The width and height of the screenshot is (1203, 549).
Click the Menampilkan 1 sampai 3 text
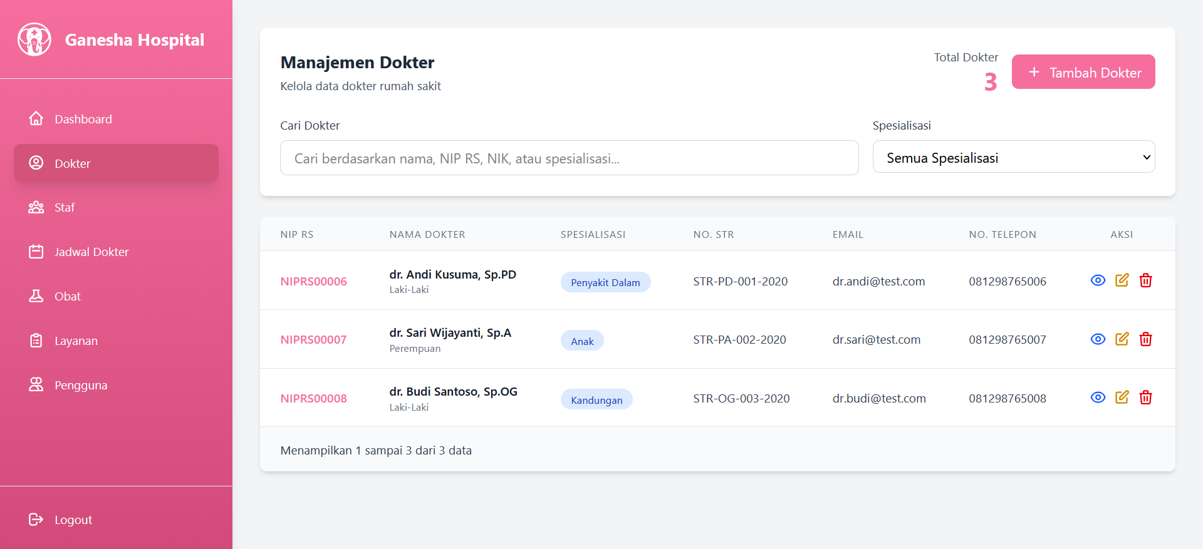376,450
